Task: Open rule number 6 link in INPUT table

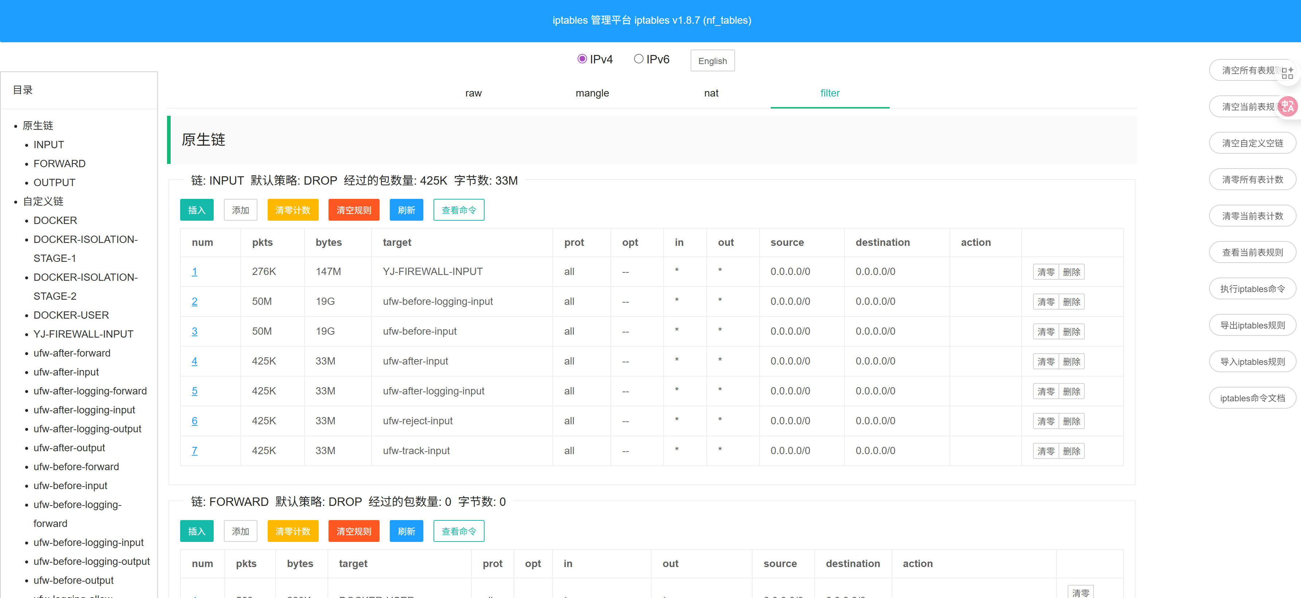Action: (194, 420)
